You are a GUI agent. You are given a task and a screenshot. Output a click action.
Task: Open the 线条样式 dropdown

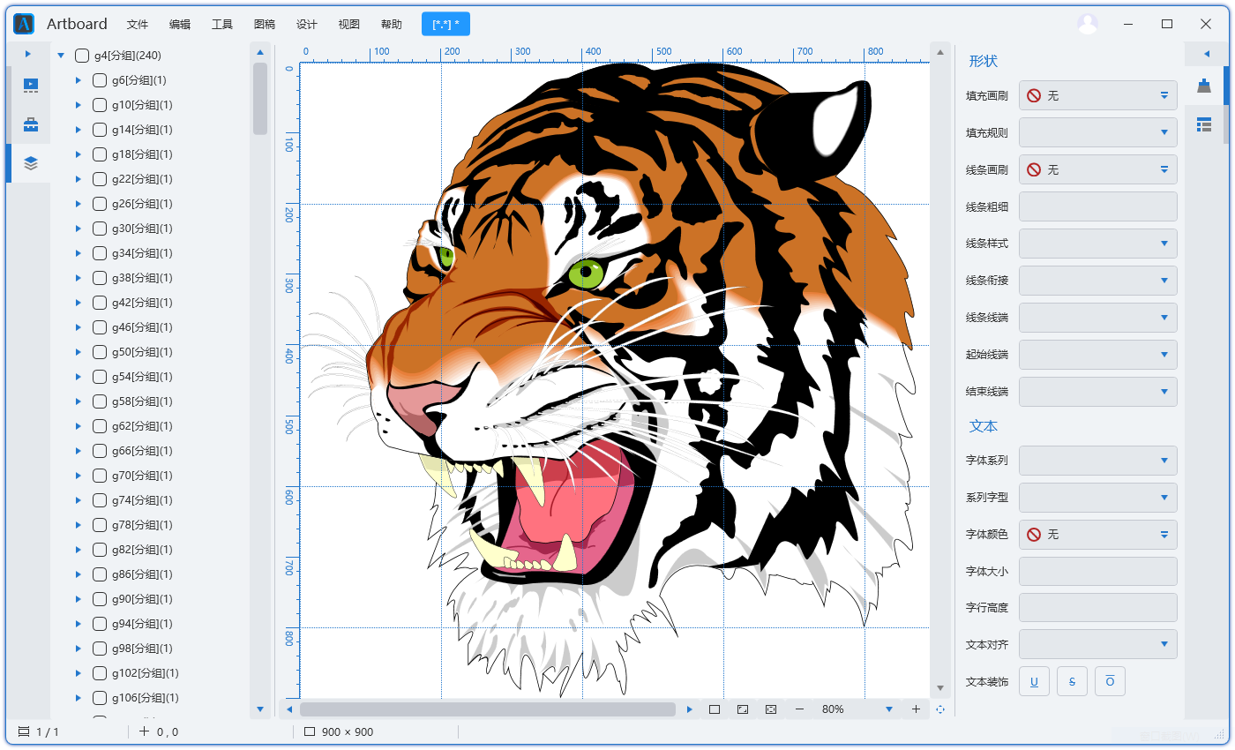[x=1097, y=244]
